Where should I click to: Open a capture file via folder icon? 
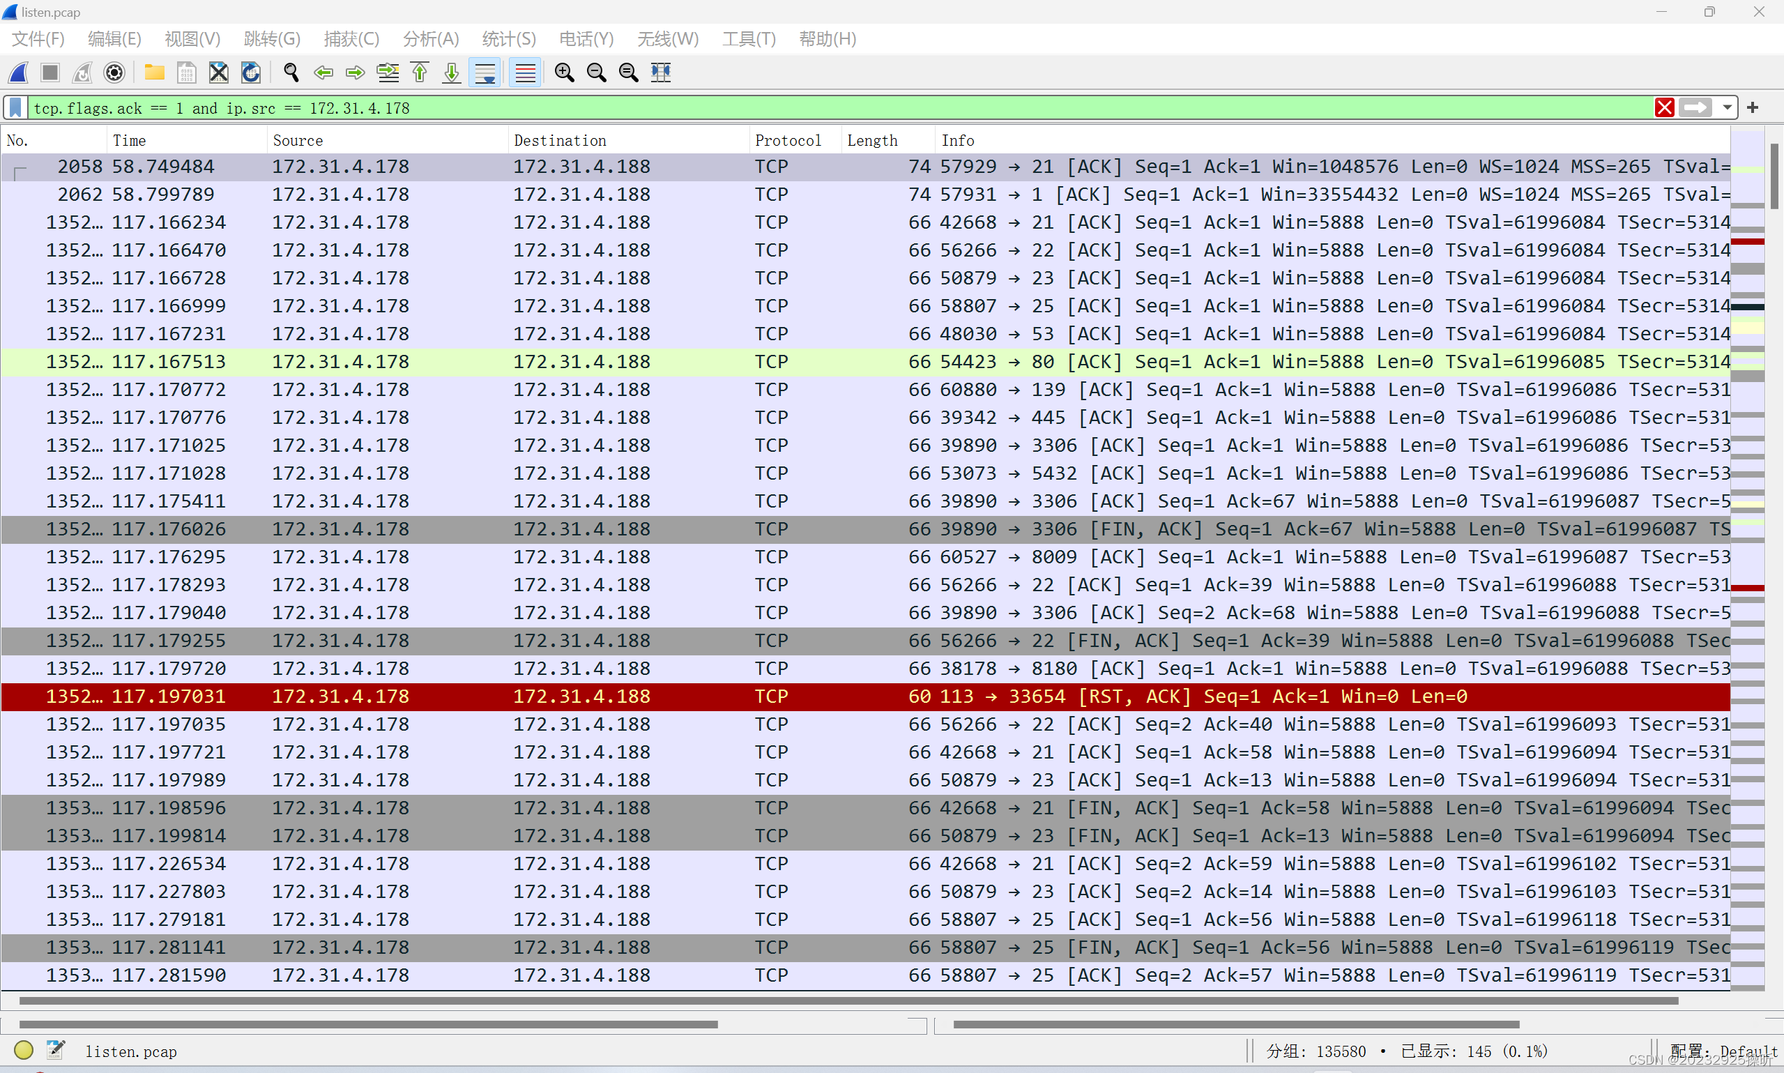point(154,73)
